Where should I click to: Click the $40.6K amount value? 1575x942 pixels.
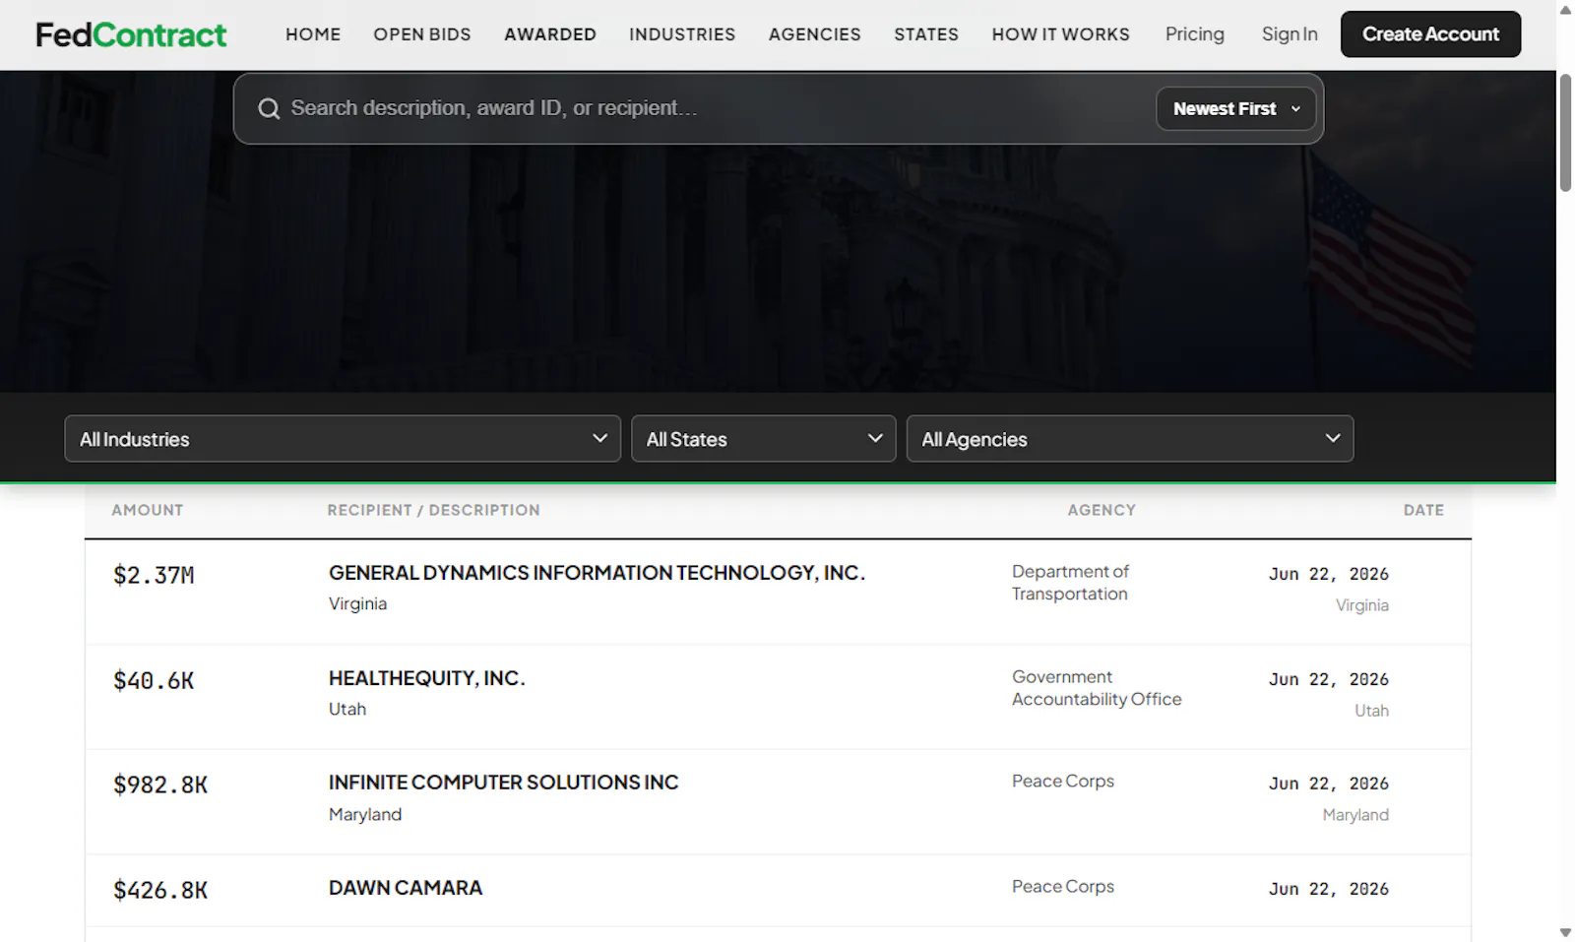tap(154, 681)
